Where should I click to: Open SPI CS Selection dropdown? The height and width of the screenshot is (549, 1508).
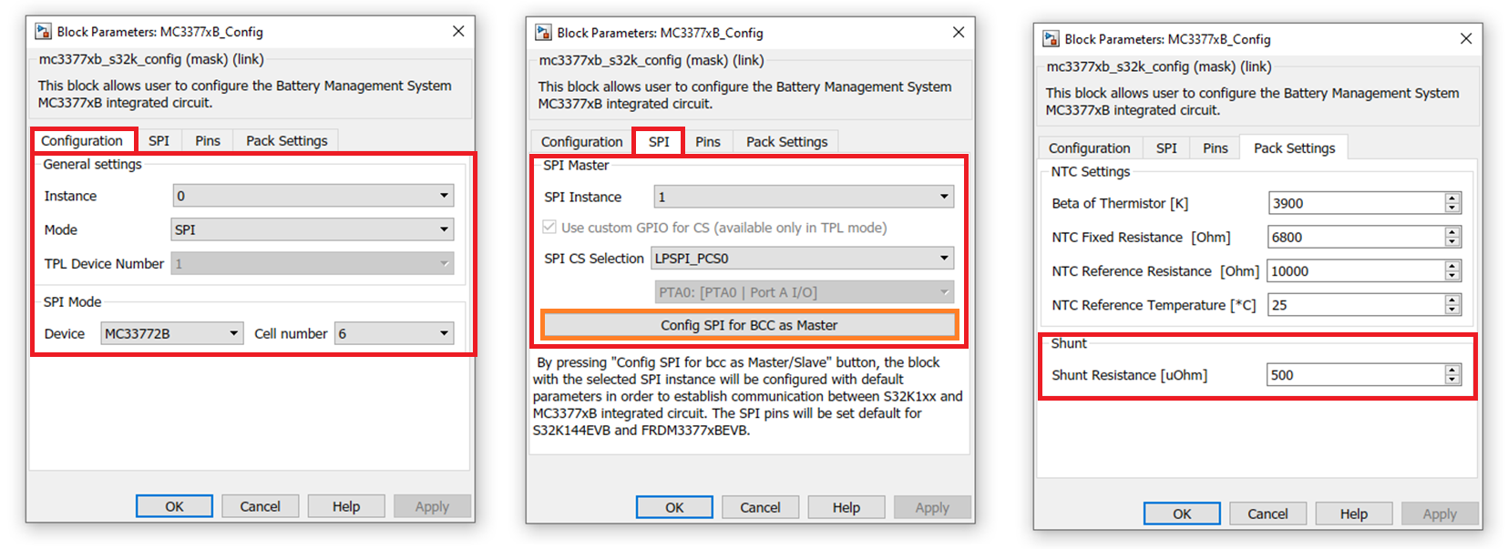click(x=802, y=259)
